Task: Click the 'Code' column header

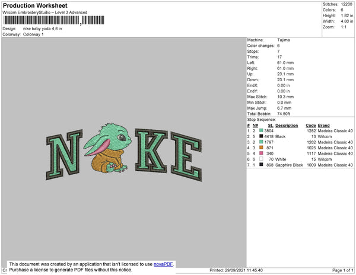Action: pos(311,126)
